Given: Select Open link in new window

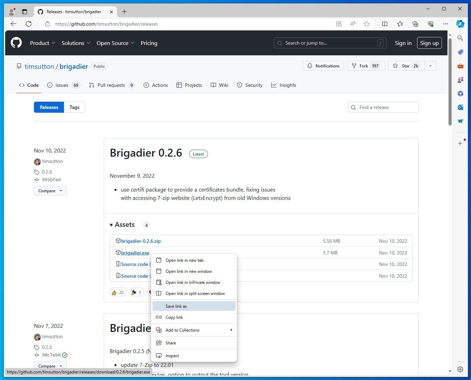Looking at the screenshot, I should 194,271.
